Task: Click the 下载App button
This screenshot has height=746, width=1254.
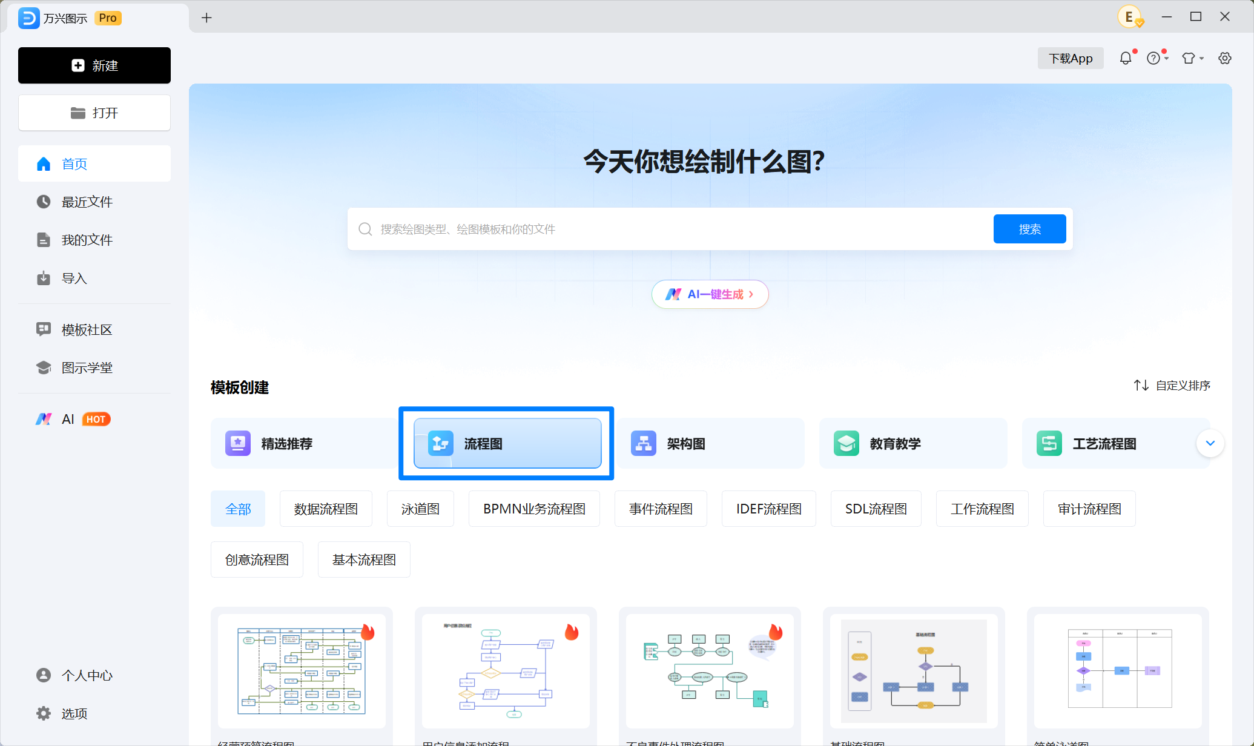Action: point(1071,58)
